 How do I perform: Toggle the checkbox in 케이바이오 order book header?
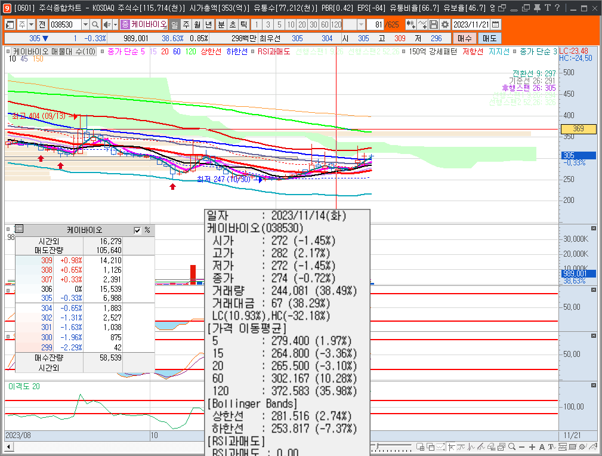point(137,230)
